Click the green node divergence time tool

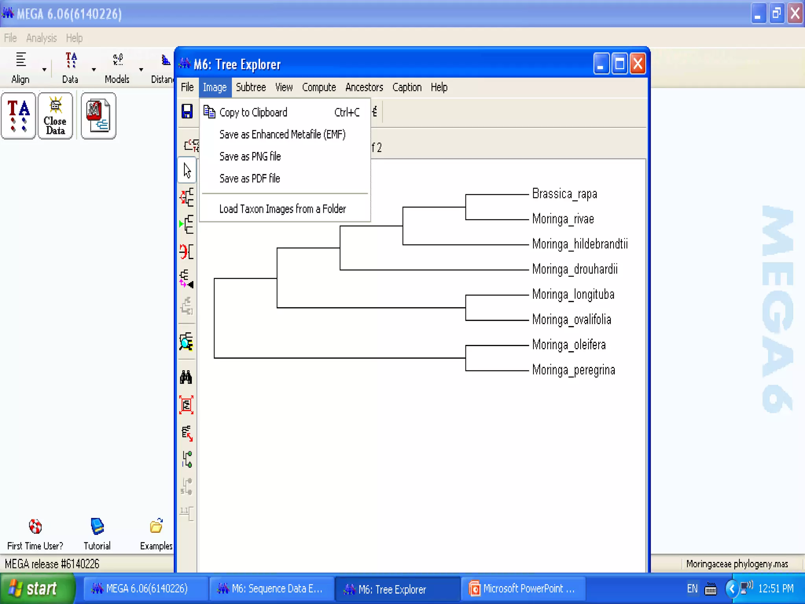(187, 459)
